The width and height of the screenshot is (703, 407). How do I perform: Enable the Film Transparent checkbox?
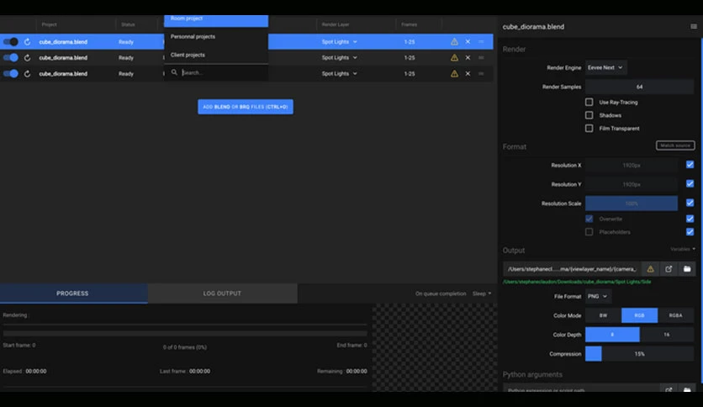589,128
